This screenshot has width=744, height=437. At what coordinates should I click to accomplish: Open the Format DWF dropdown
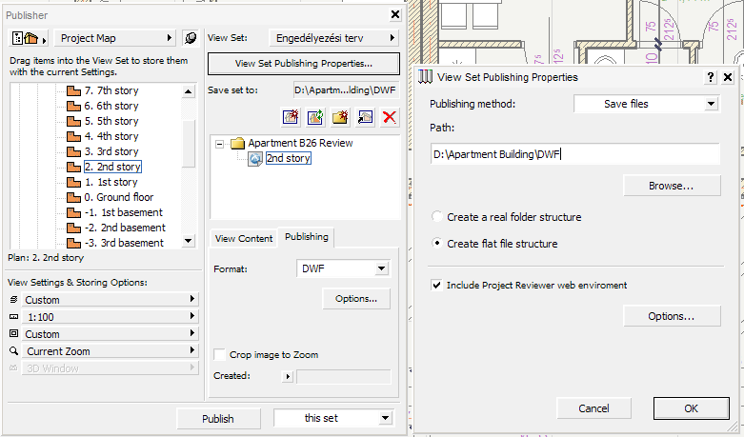click(343, 268)
